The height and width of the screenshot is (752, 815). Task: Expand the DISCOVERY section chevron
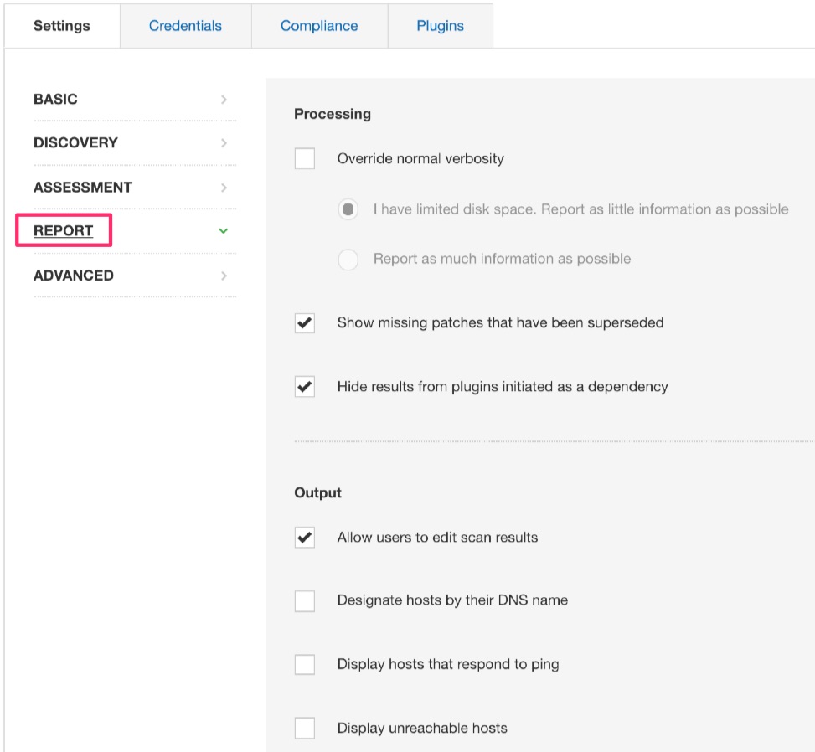click(224, 143)
